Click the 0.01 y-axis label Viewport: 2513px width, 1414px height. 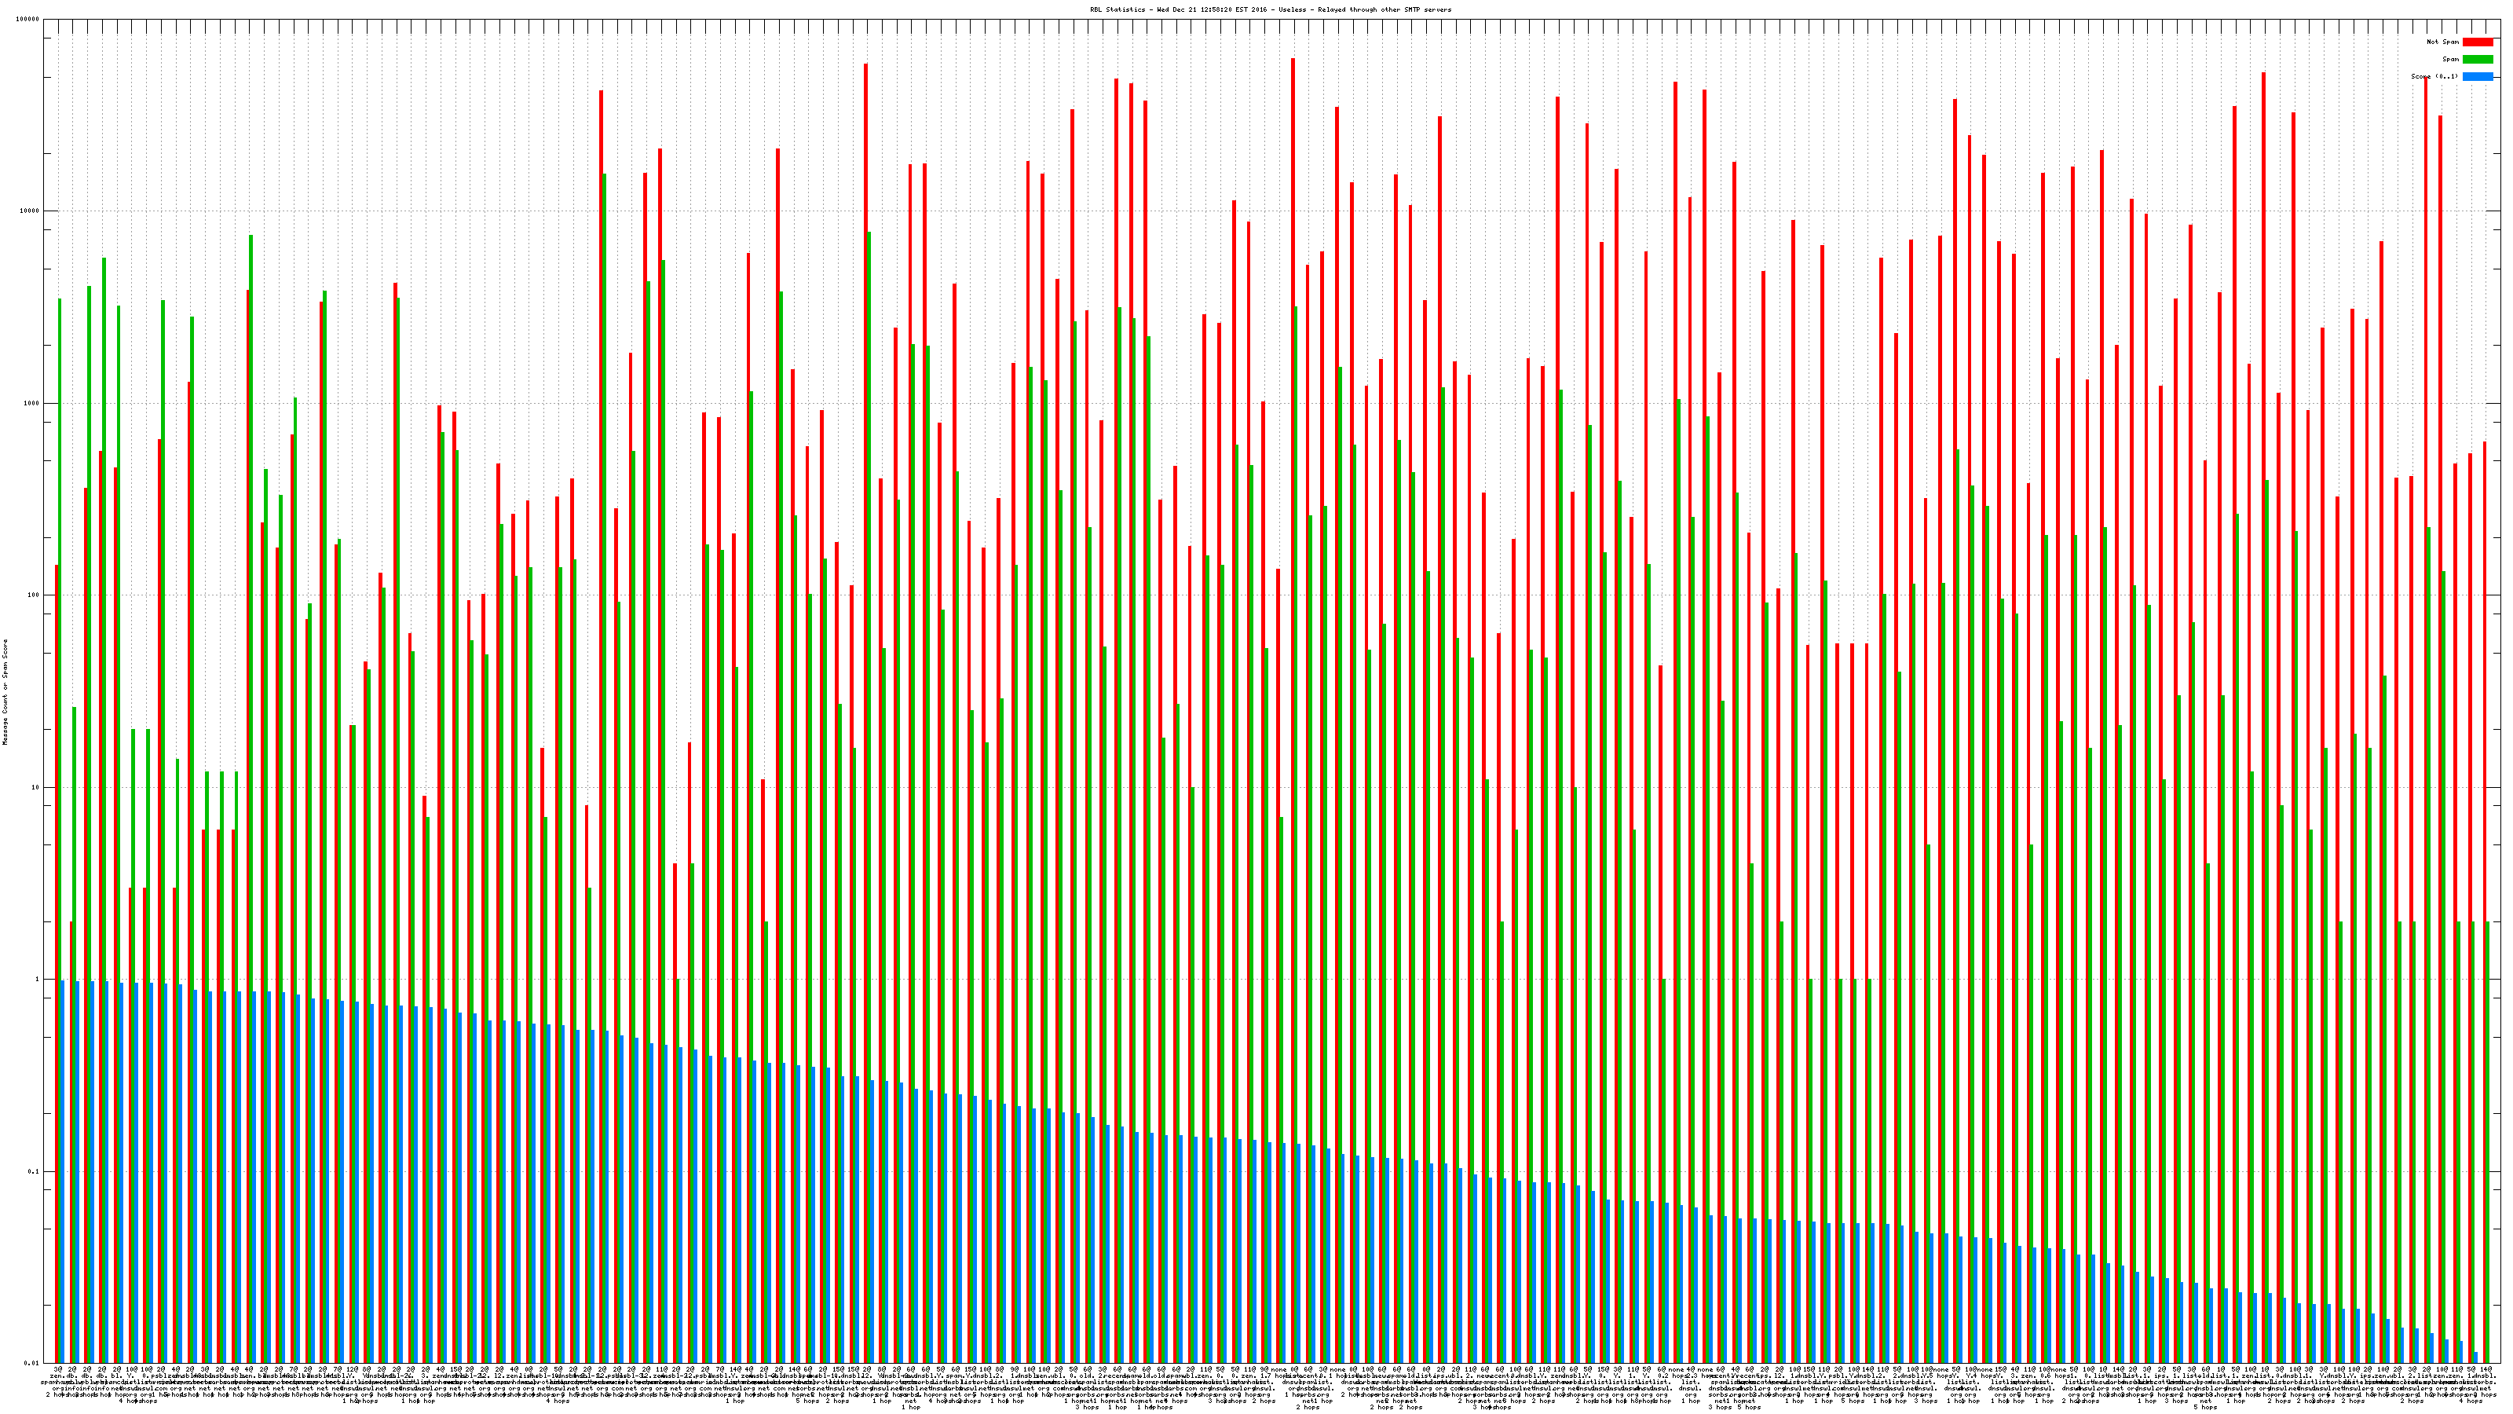pos(31,1363)
